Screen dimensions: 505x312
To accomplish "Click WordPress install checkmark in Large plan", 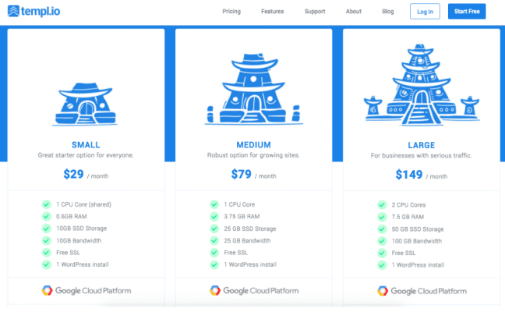I will [382, 264].
